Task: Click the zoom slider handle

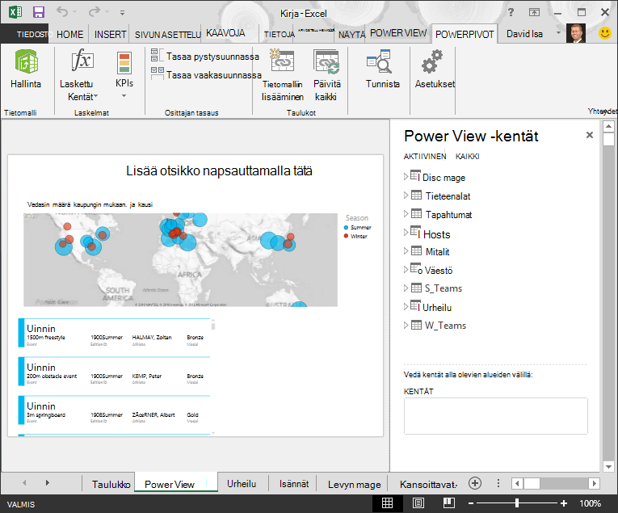Action: tap(517, 503)
